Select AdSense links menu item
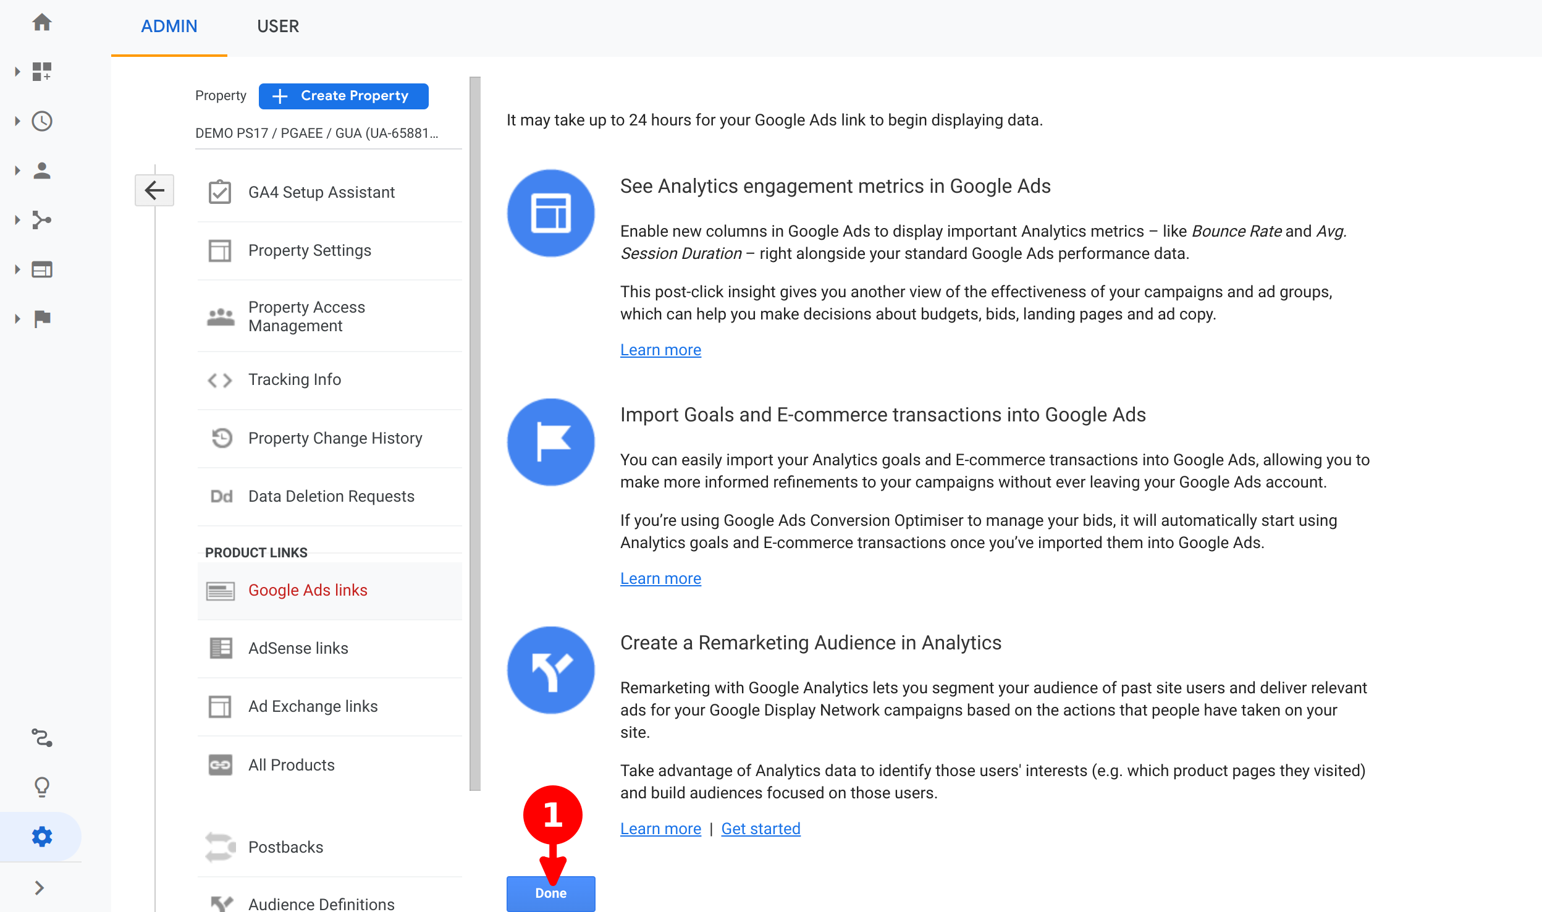This screenshot has width=1542, height=912. coord(298,648)
